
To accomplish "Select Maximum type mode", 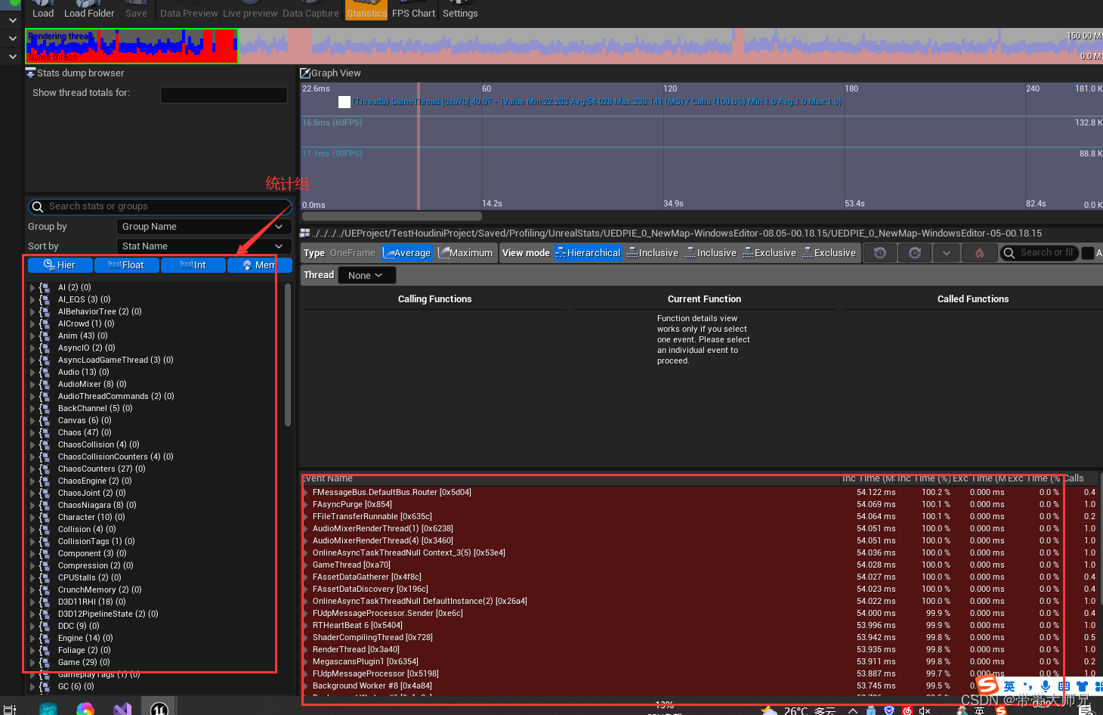I will [465, 253].
